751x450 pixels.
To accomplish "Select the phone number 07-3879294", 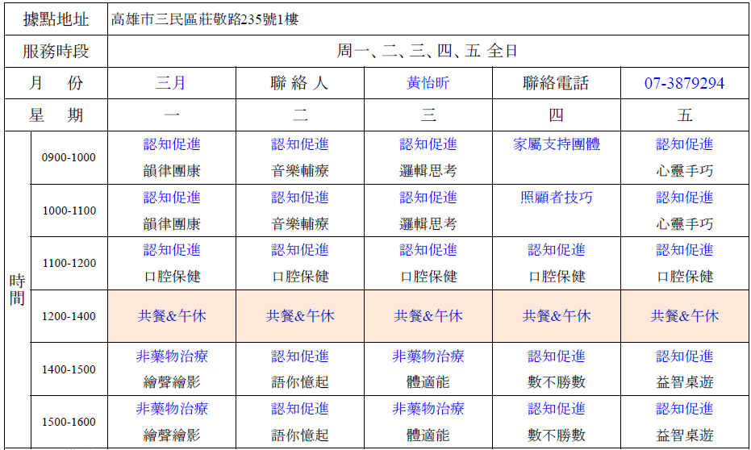I will (x=684, y=83).
